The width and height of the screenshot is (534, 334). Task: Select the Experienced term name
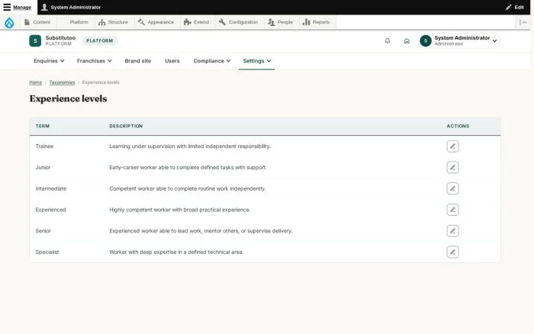pos(50,210)
